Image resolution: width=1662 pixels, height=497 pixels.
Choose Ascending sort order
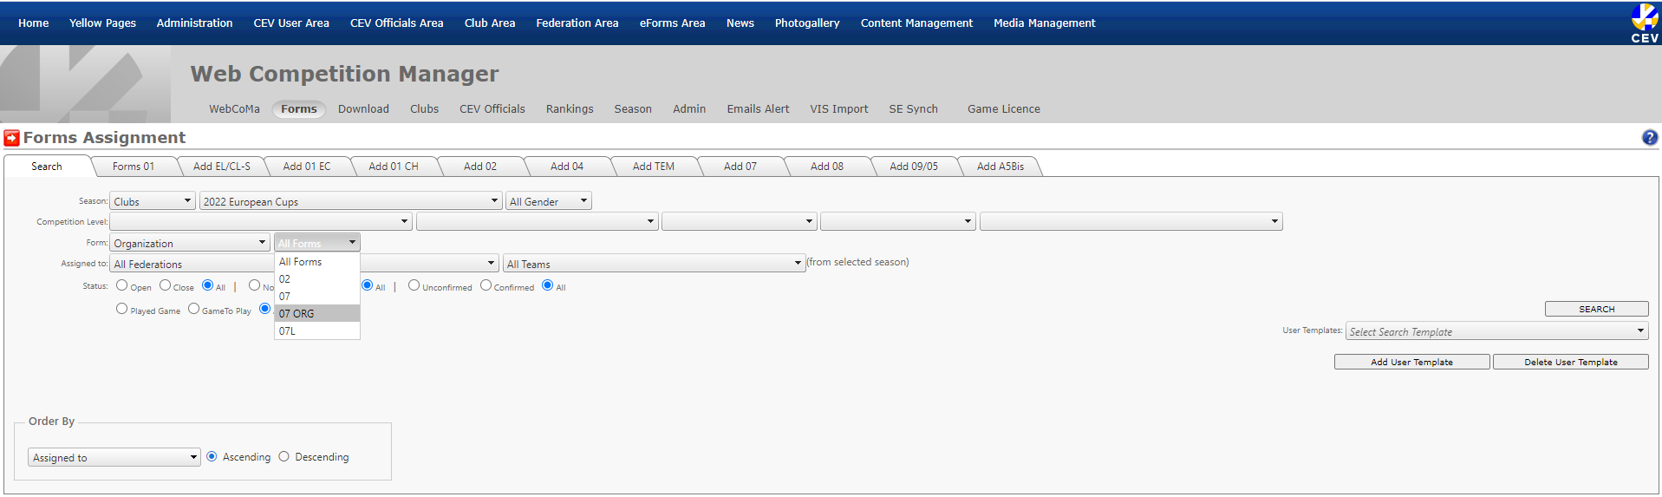coord(212,457)
